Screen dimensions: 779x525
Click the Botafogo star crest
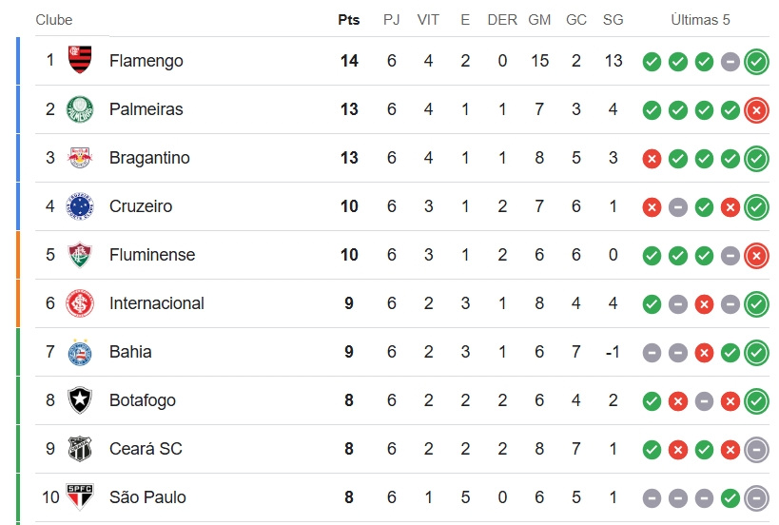(x=80, y=399)
